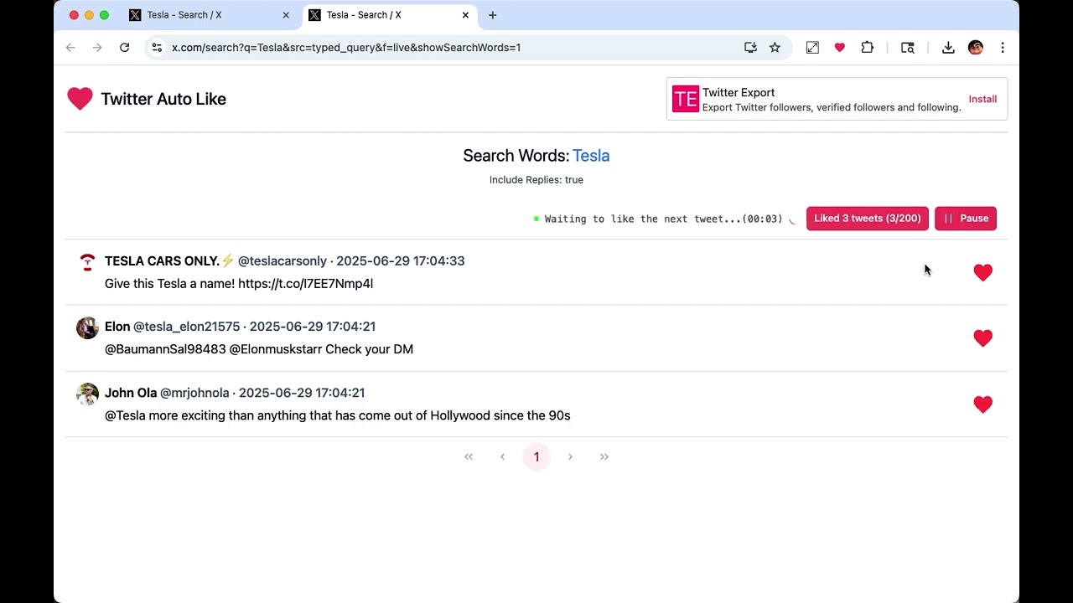Open the t.co/l7EE7Nmp4l link

coord(305,284)
